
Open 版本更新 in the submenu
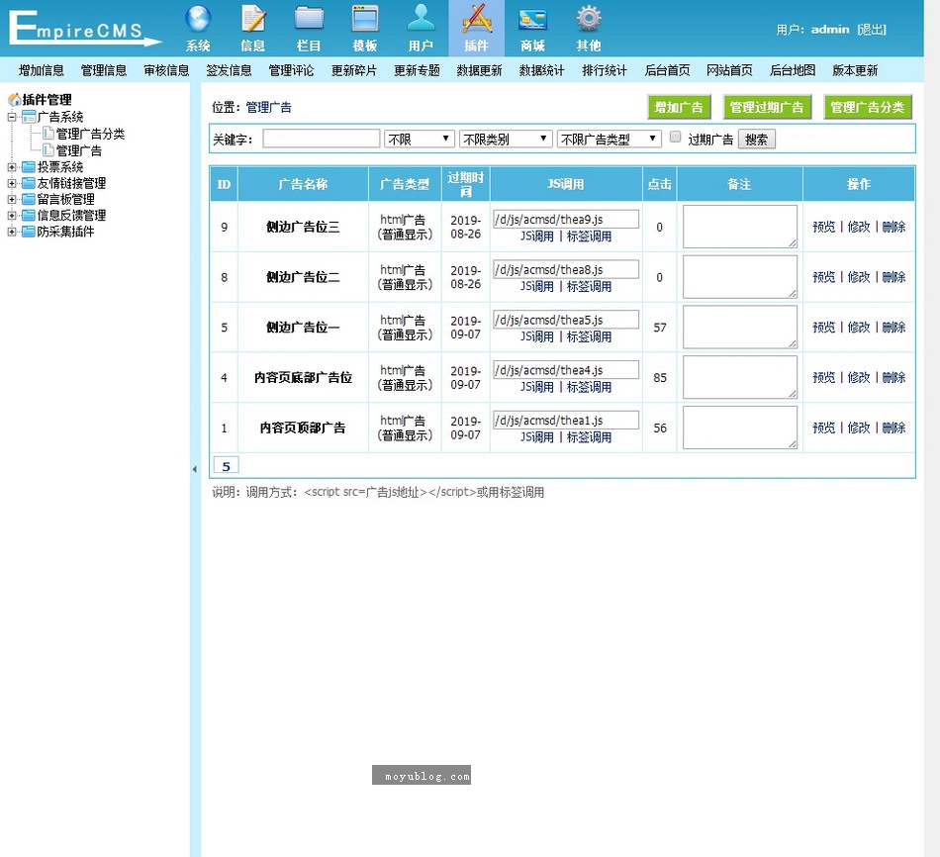(x=855, y=71)
